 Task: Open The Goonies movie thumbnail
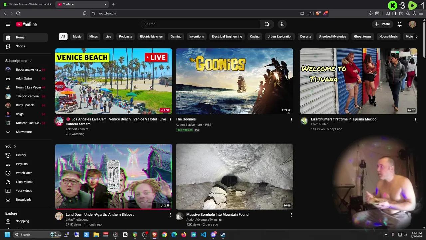[234, 81]
